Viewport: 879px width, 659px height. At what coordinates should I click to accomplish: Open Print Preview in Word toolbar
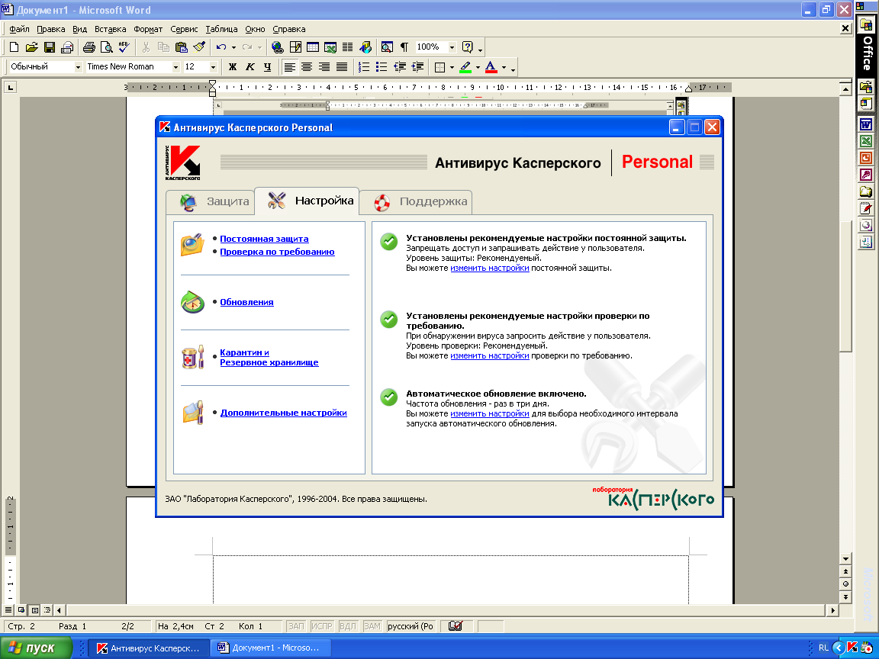(107, 47)
